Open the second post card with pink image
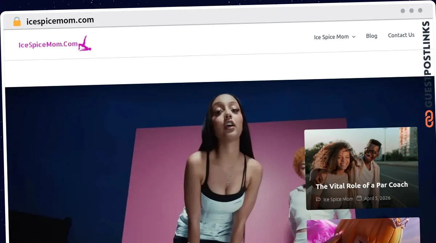This screenshot has height=243, width=436. coord(363,230)
